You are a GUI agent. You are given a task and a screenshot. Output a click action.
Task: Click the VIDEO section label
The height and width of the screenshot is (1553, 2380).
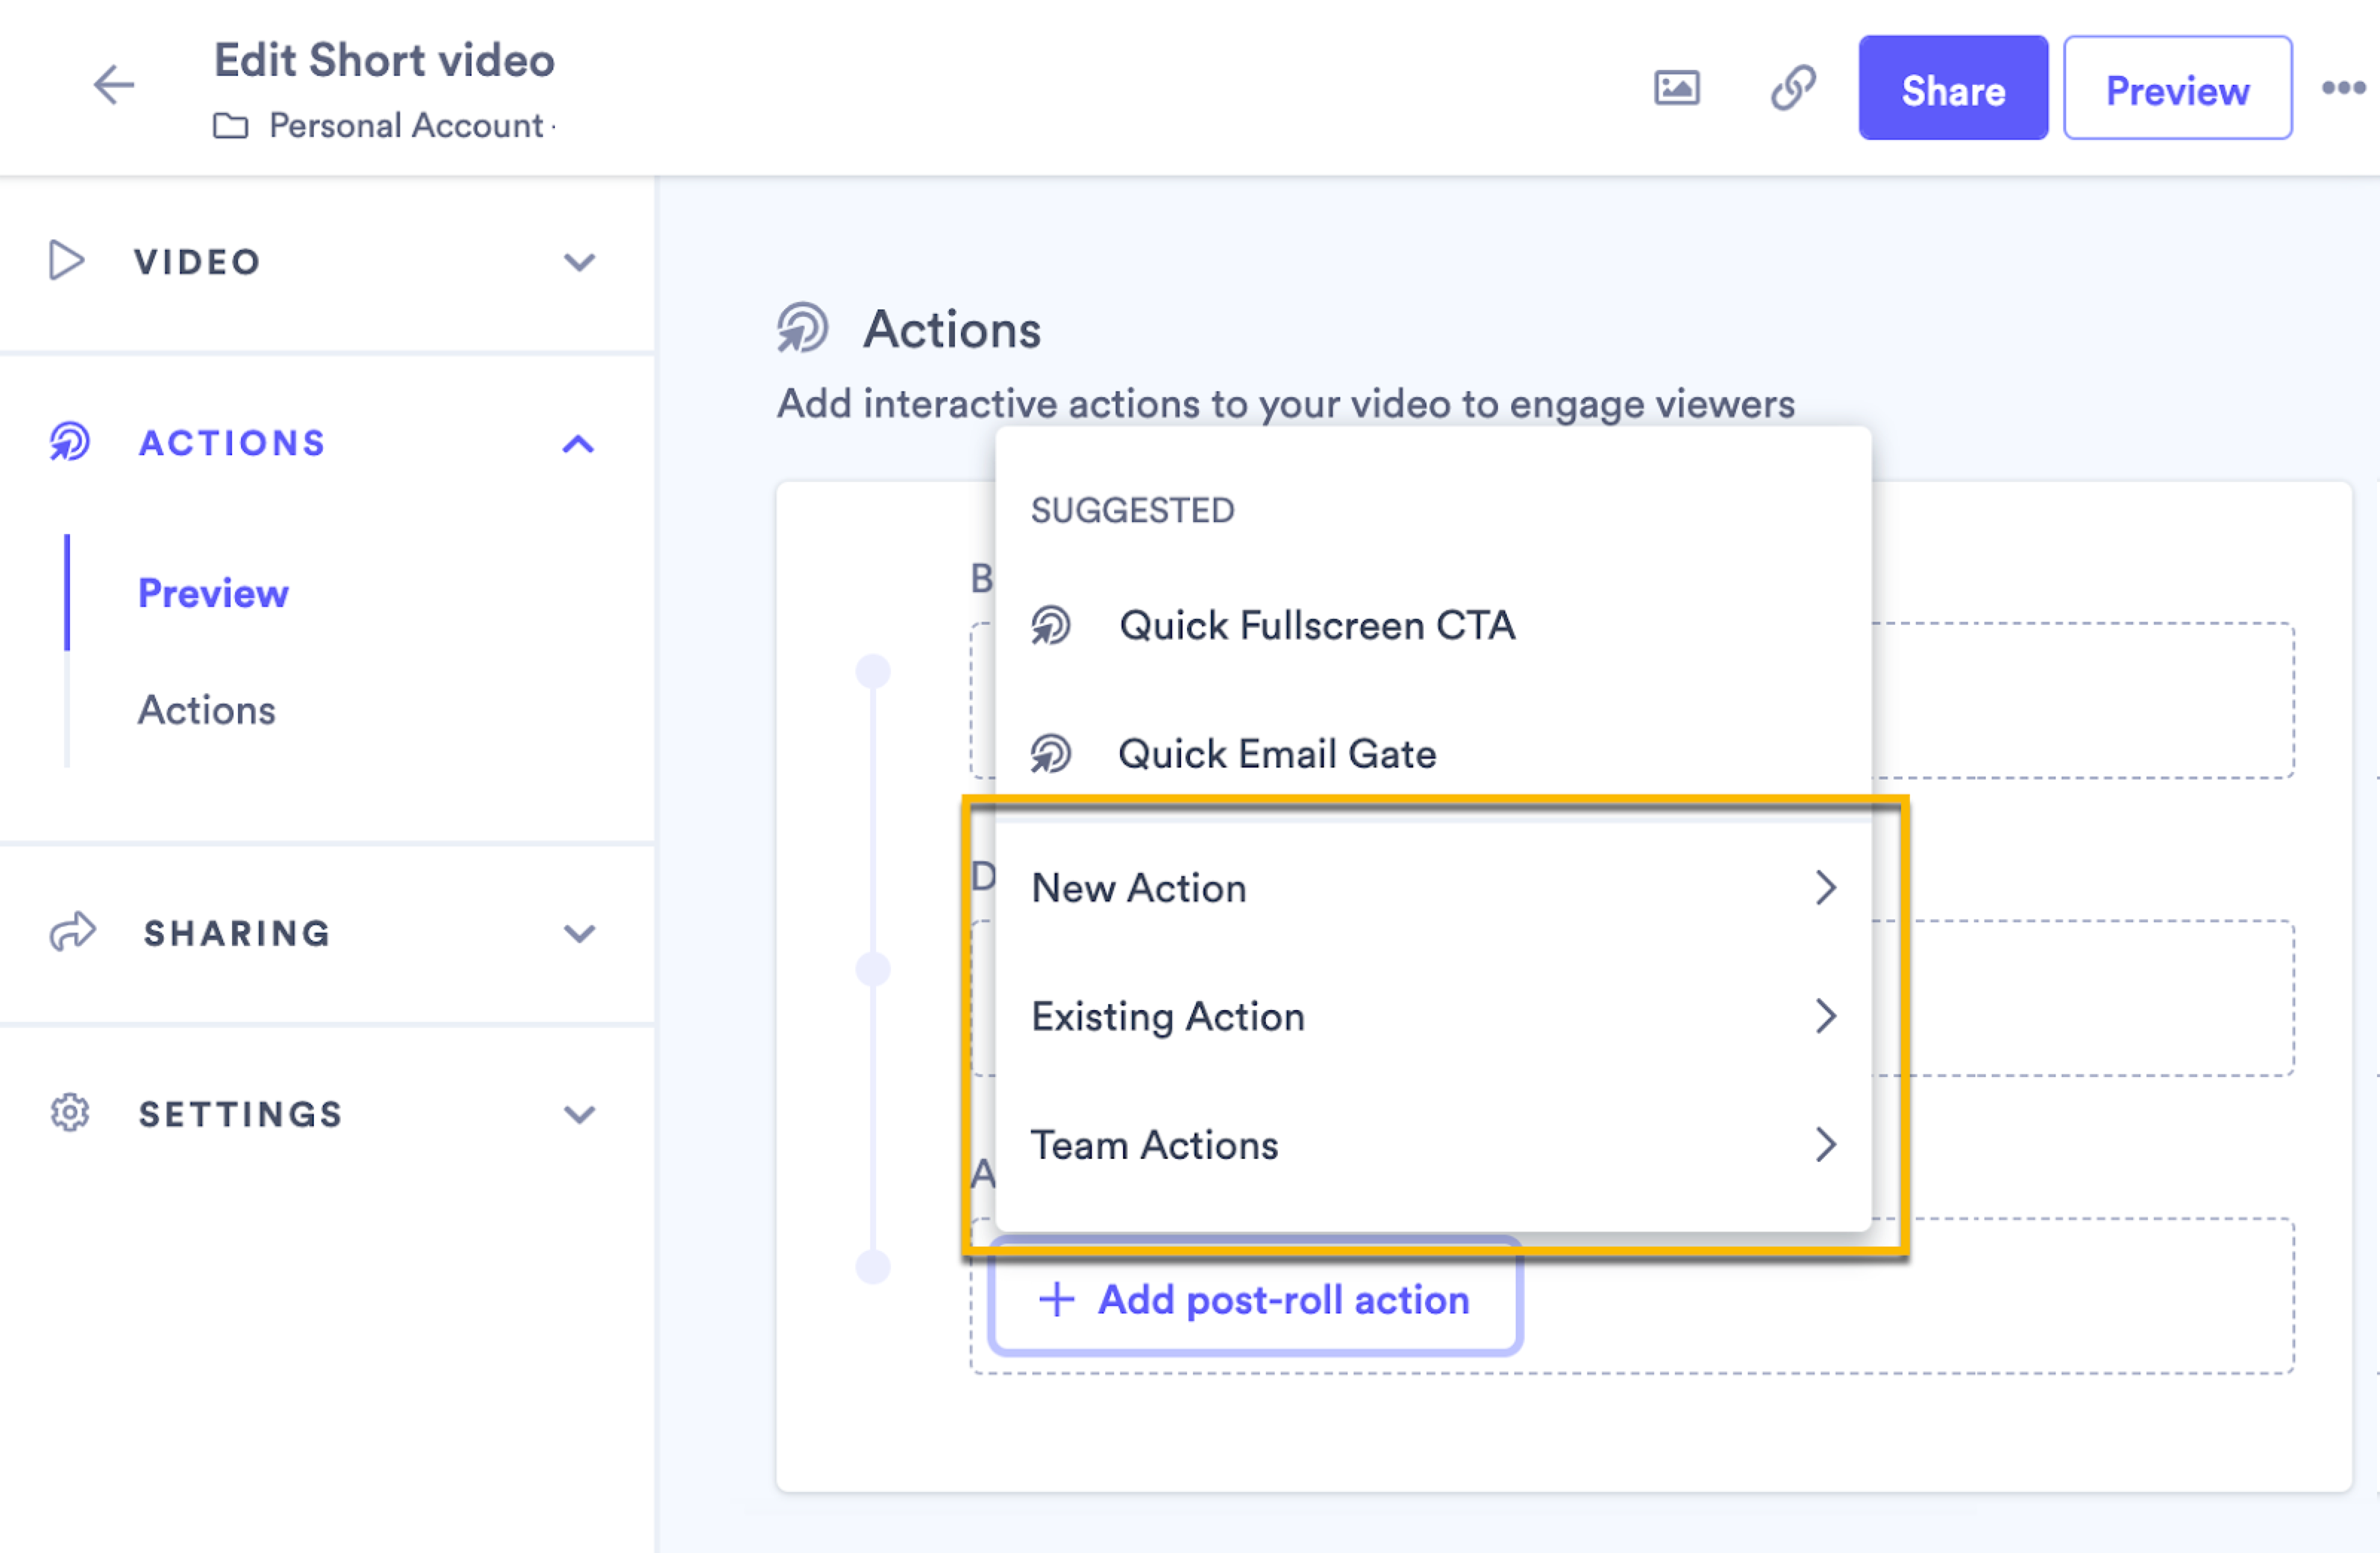[197, 262]
